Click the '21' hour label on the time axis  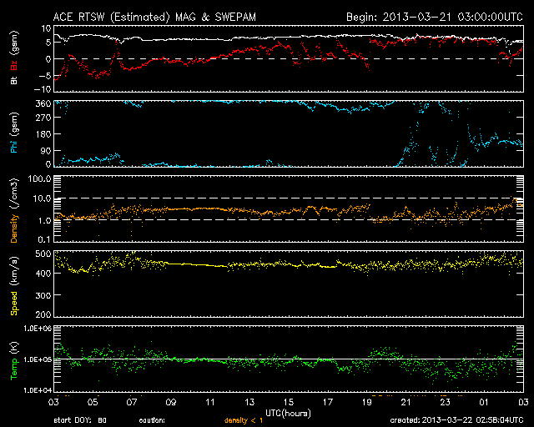[x=406, y=402]
